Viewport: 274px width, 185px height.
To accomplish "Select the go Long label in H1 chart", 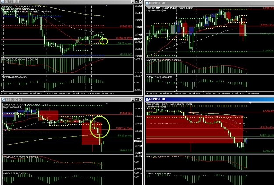I will (x=125, y=43).
